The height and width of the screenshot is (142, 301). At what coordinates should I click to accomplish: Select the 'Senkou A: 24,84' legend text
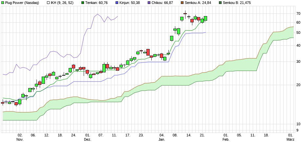tap(198, 3)
